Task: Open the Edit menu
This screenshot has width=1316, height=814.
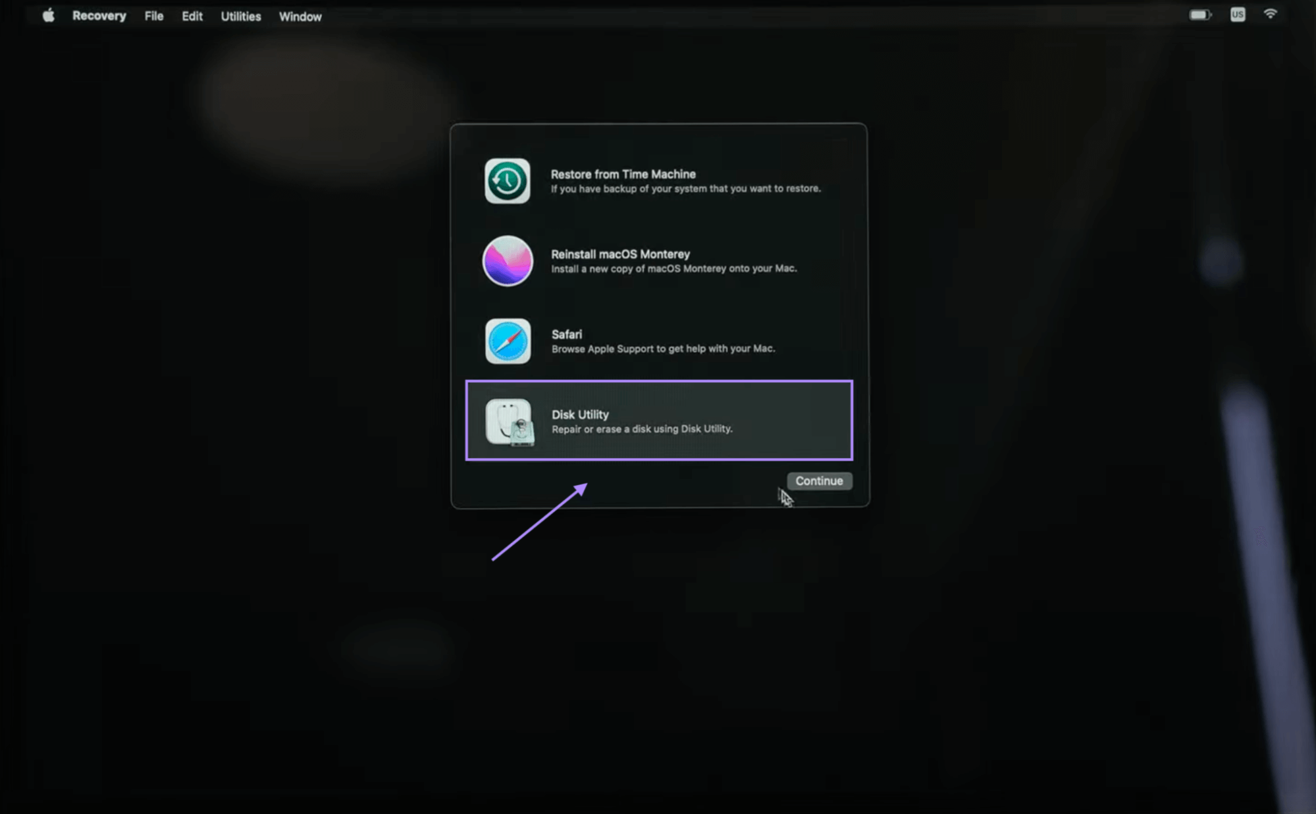Action: pos(192,16)
